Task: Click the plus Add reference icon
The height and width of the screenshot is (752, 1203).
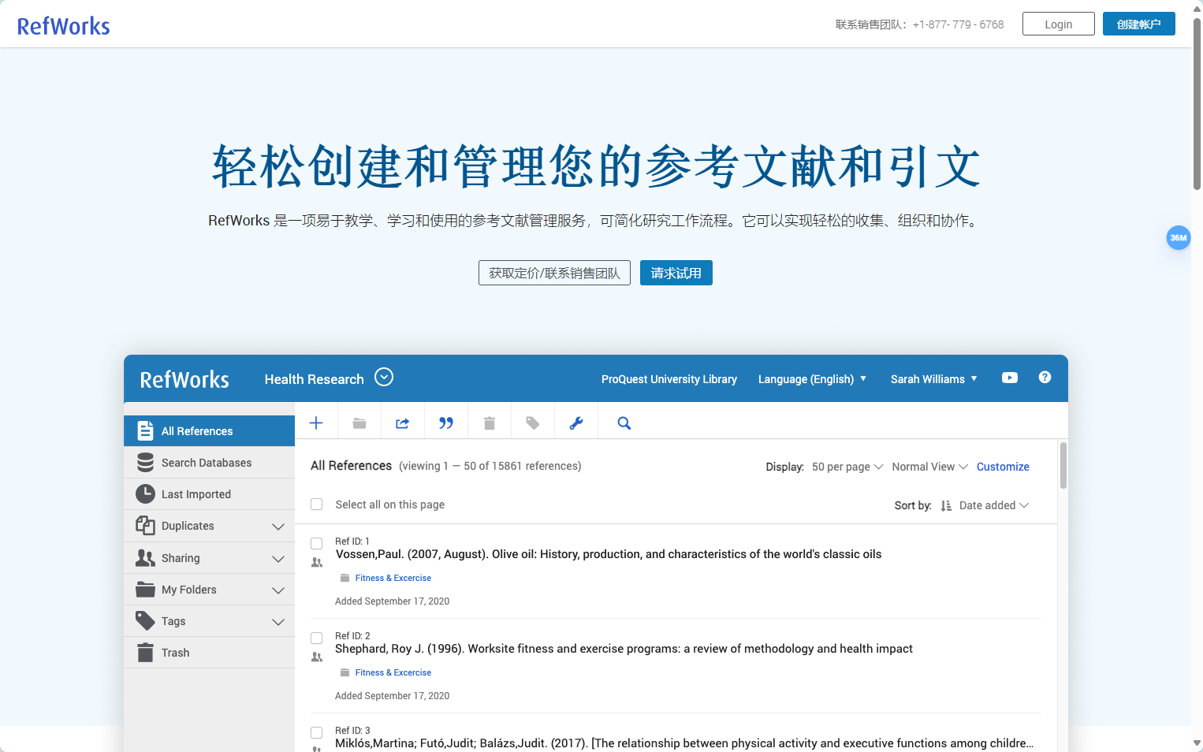Action: 316,423
